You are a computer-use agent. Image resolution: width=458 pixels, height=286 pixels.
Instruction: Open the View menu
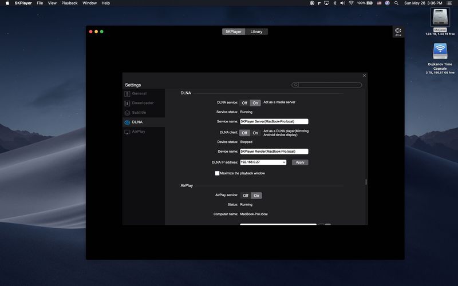pyautogui.click(x=52, y=3)
